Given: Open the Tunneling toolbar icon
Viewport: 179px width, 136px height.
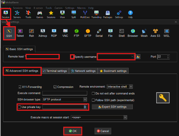Looking at the screenshot, I should pyautogui.click(x=96, y=14).
